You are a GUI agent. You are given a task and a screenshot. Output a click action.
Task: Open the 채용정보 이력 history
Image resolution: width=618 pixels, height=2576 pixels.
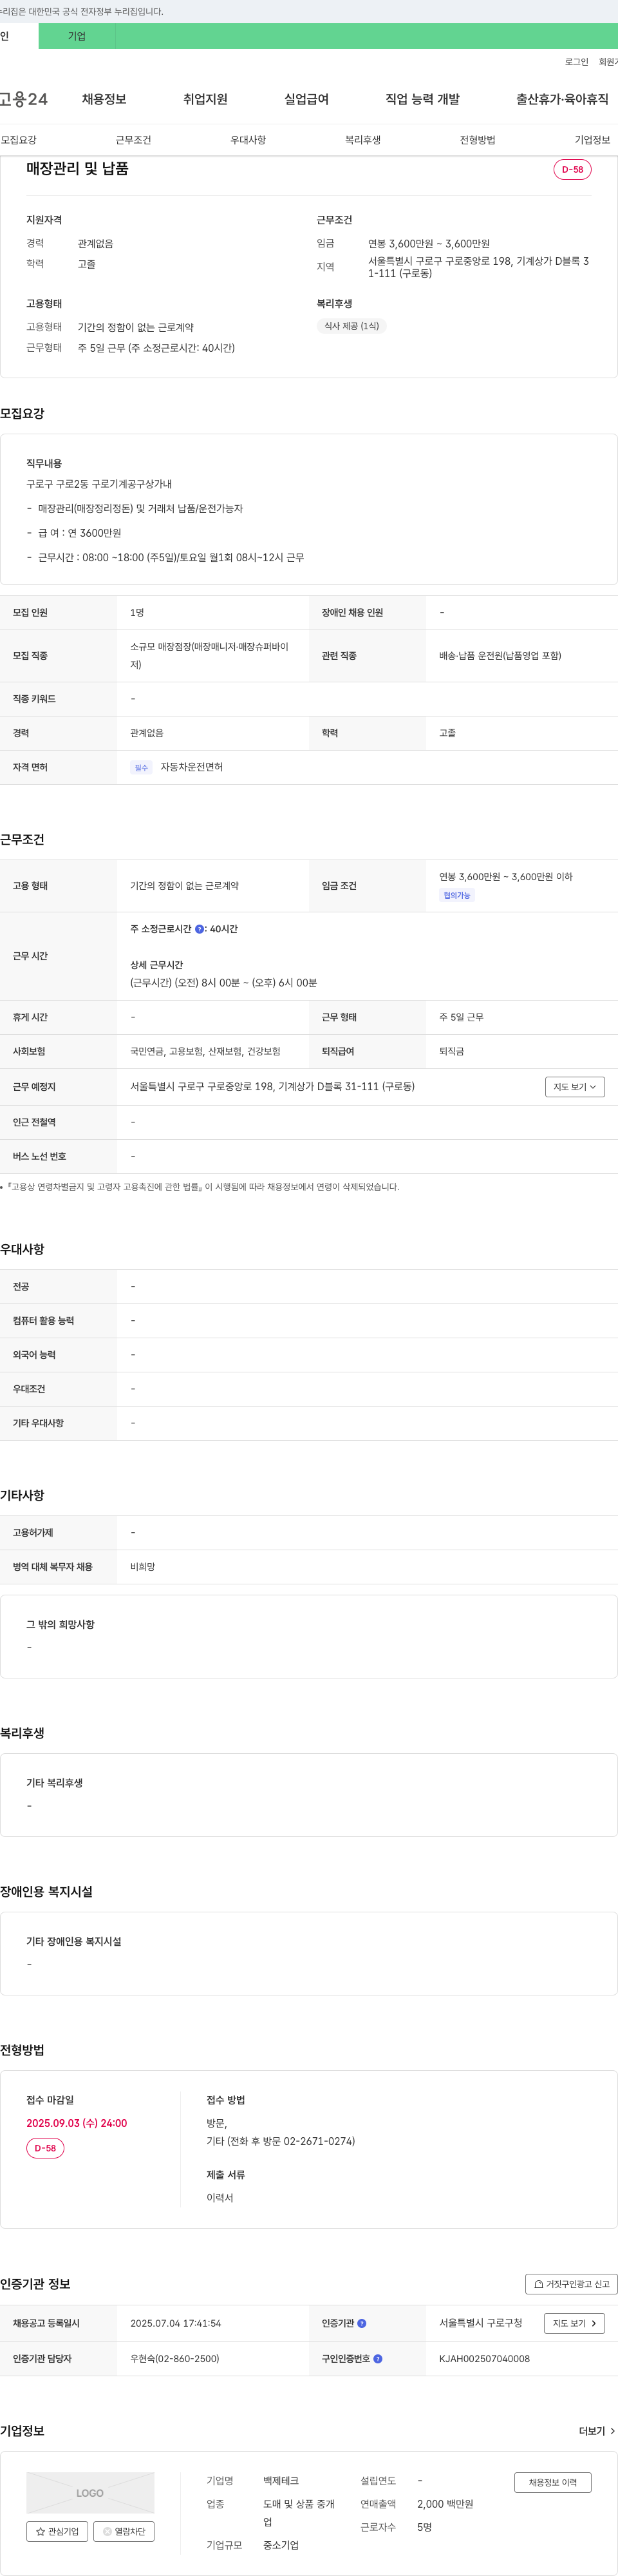point(552,2482)
